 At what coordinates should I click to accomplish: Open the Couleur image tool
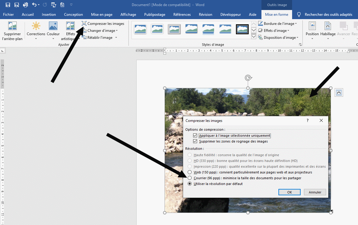(x=53, y=27)
